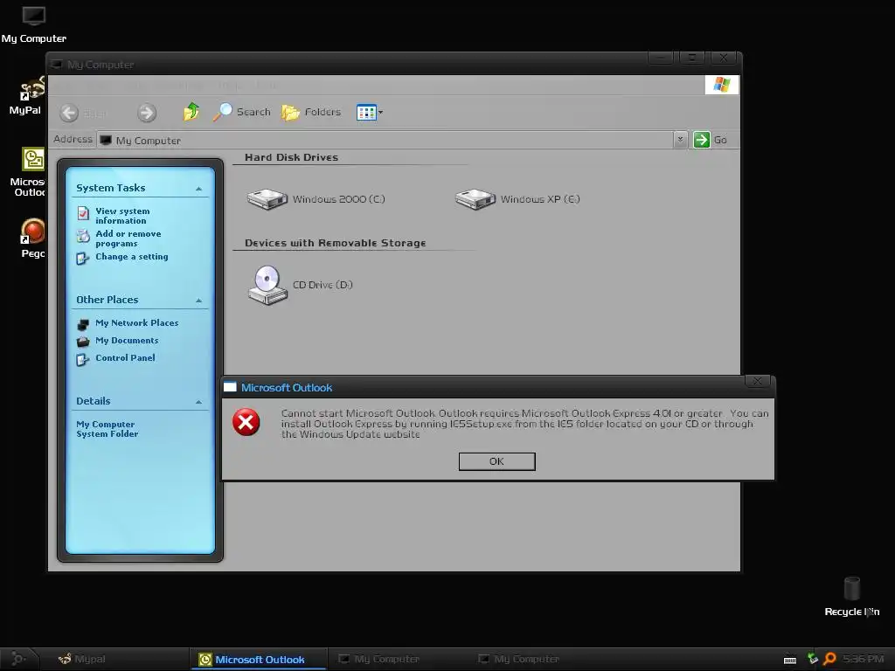Click the My Network Places icon
This screenshot has width=895, height=671.
83,324
